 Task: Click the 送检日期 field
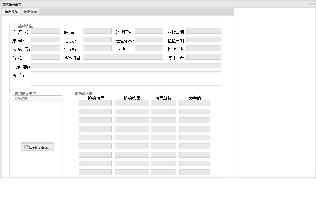click(x=204, y=31)
